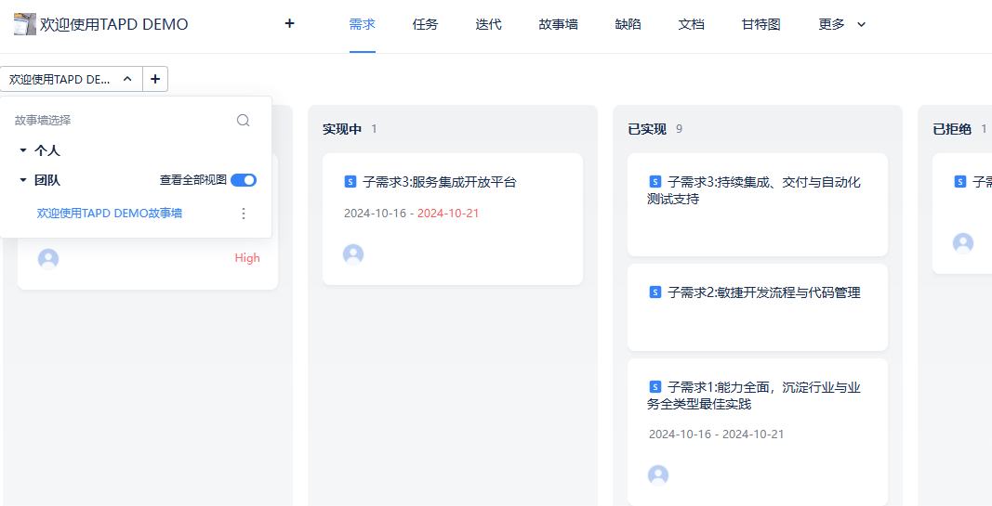Go to the 迭代 tab
The width and height of the screenshot is (992, 506).
tap(488, 25)
